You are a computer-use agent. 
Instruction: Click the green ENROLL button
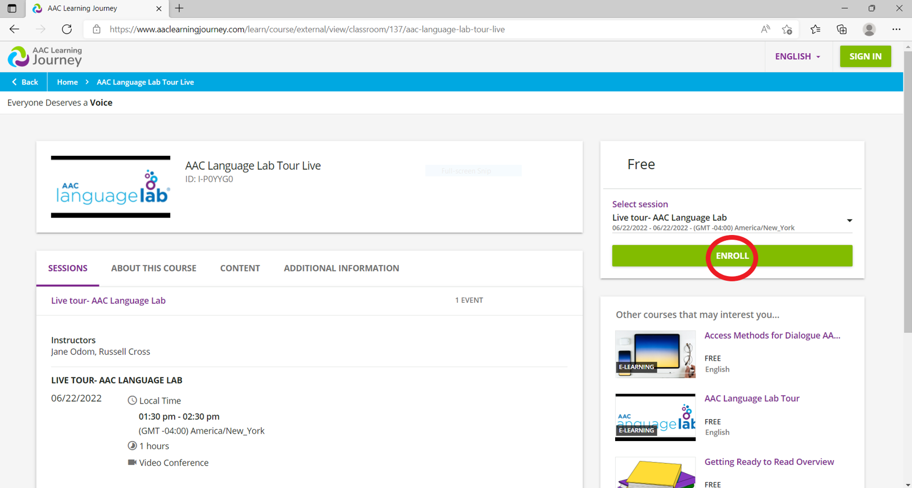pyautogui.click(x=732, y=256)
